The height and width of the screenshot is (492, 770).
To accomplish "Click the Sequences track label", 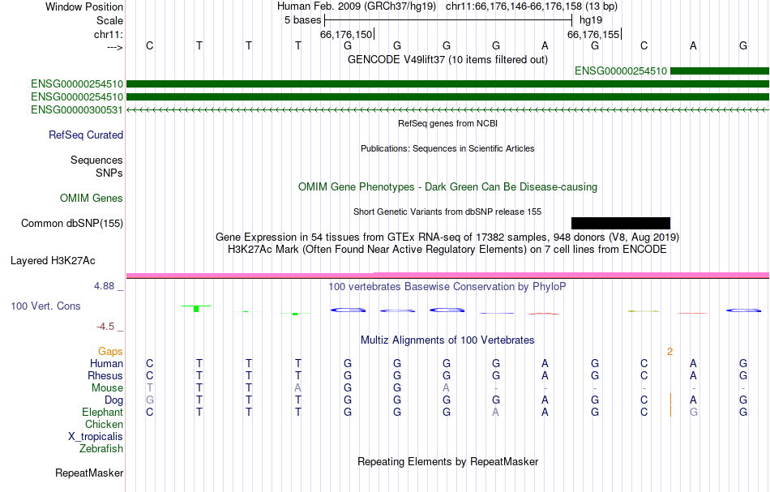I will point(96,160).
